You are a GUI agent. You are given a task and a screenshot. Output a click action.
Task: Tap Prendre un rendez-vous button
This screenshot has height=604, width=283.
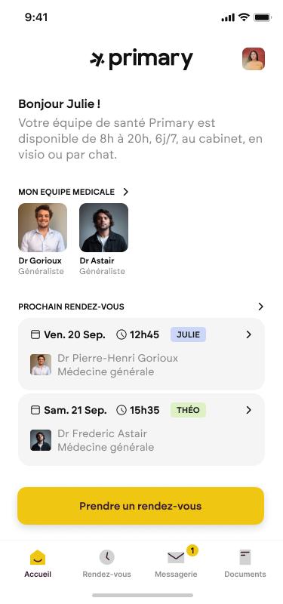click(x=141, y=506)
